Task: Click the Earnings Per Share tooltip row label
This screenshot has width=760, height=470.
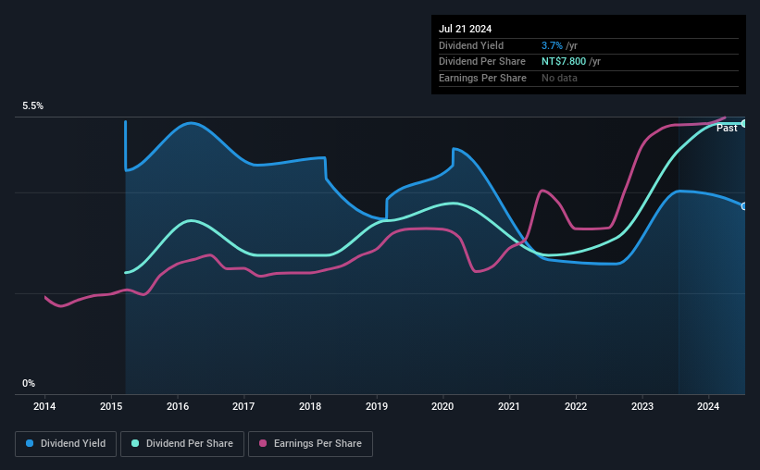Action: (x=482, y=78)
